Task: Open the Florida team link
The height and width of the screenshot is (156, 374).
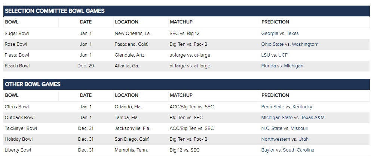Action: pyautogui.click(x=269, y=66)
